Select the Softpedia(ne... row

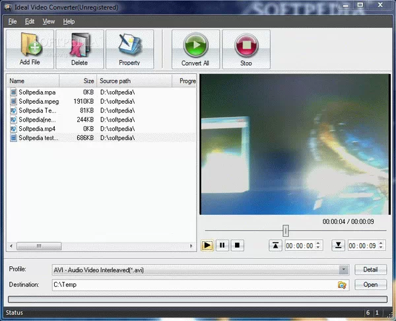click(x=102, y=120)
